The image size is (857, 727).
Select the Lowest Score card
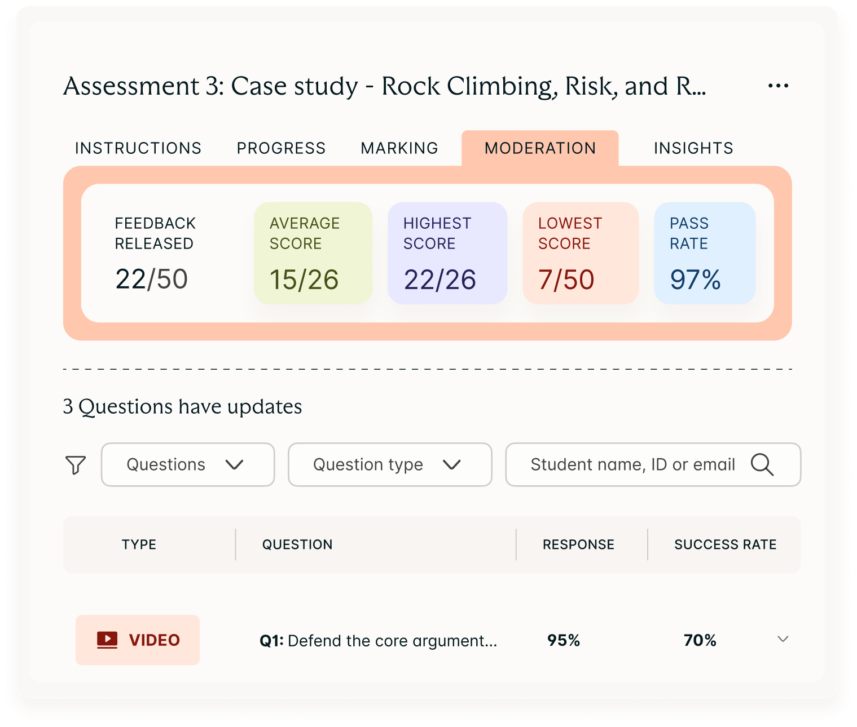(x=581, y=253)
